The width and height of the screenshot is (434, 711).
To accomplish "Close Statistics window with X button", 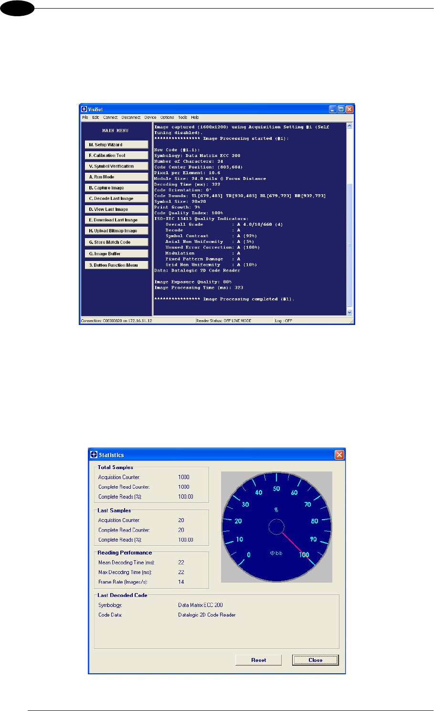I will pos(339,455).
